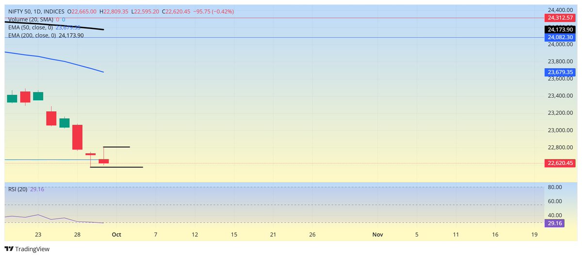Click the Nov label on the time axis
This screenshot has width=582, height=257.
coord(378,234)
